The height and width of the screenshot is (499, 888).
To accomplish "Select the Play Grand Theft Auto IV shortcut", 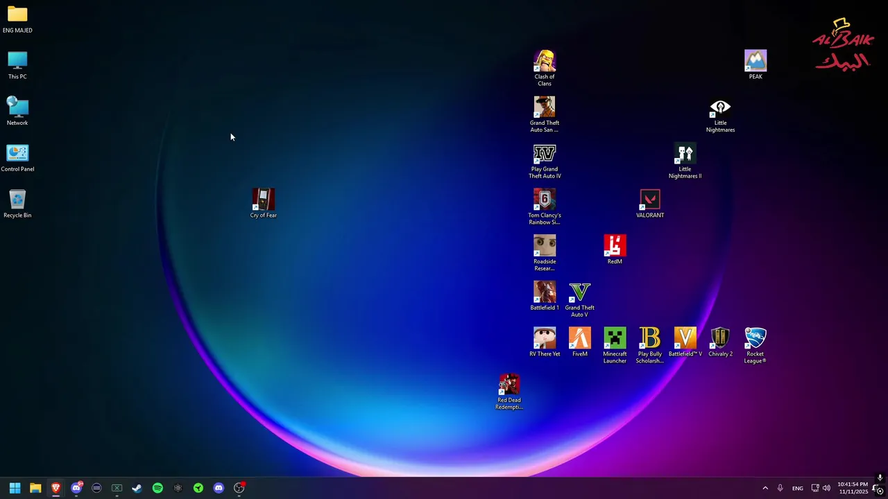I will (545, 161).
